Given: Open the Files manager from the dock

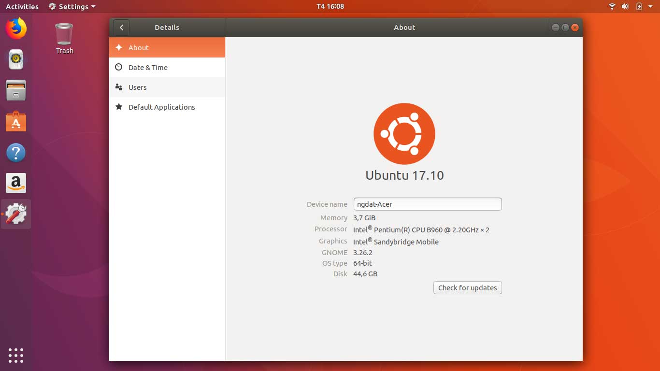Looking at the screenshot, I should click(x=15, y=90).
